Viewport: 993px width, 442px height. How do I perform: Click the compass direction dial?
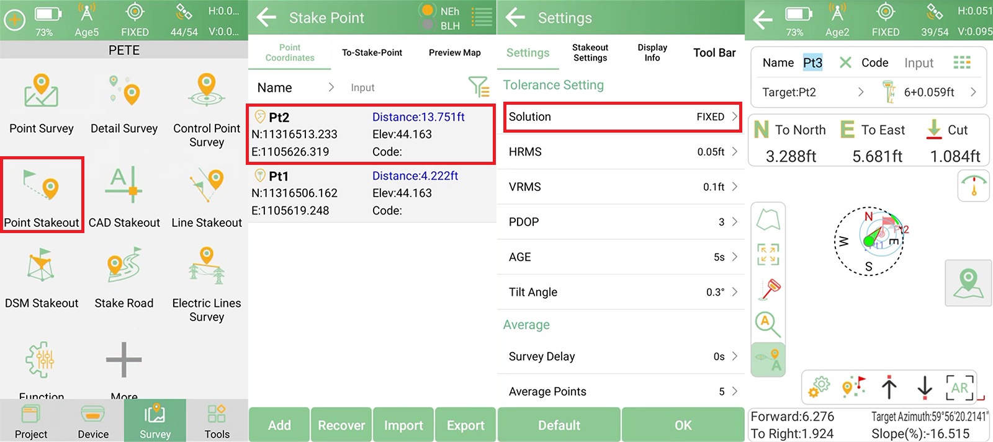(x=869, y=241)
